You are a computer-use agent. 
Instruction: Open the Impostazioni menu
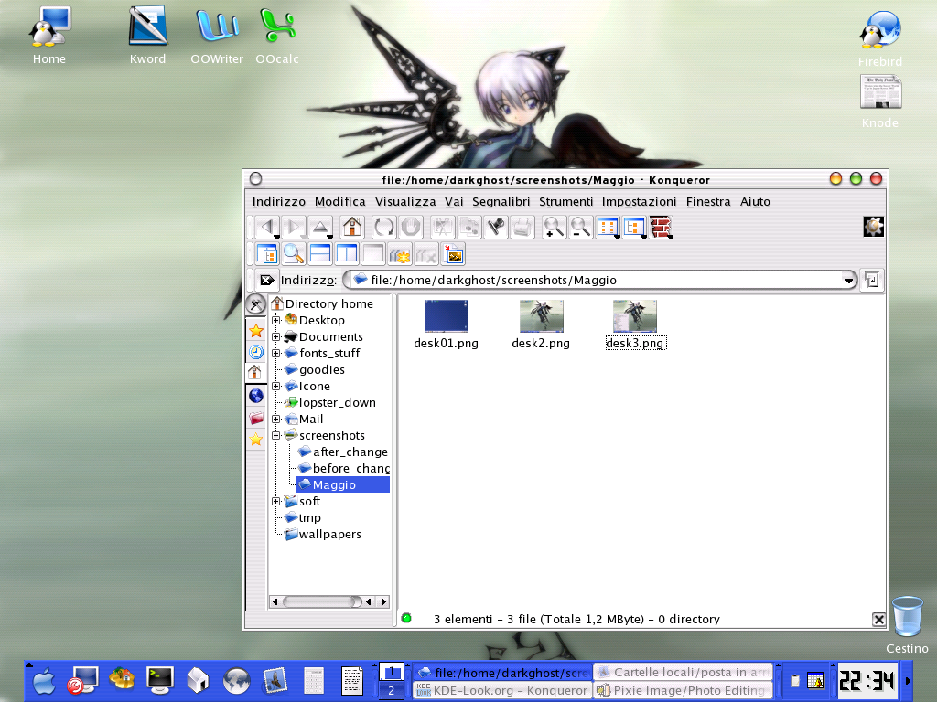(x=639, y=202)
